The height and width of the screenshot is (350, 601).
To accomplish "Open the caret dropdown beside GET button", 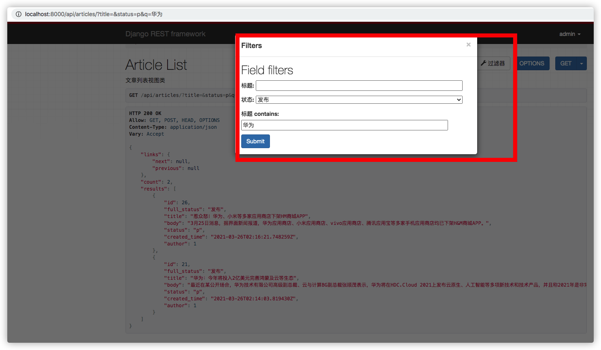I will 582,63.
